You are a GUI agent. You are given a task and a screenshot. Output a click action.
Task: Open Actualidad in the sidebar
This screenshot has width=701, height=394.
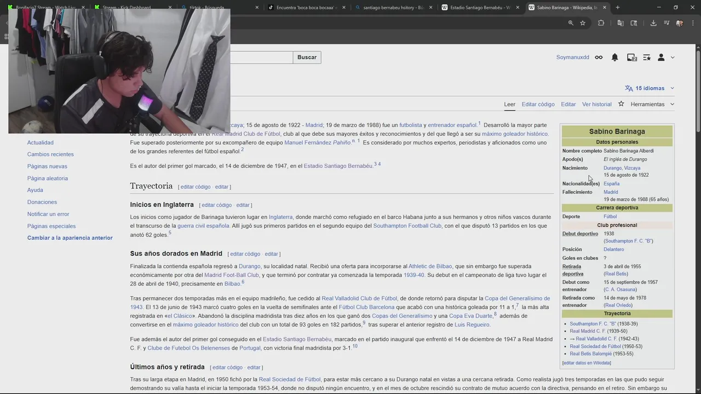[41, 142]
